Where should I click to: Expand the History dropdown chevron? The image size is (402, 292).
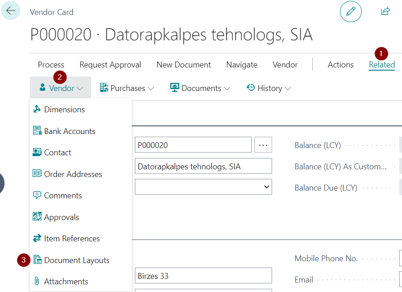point(288,88)
